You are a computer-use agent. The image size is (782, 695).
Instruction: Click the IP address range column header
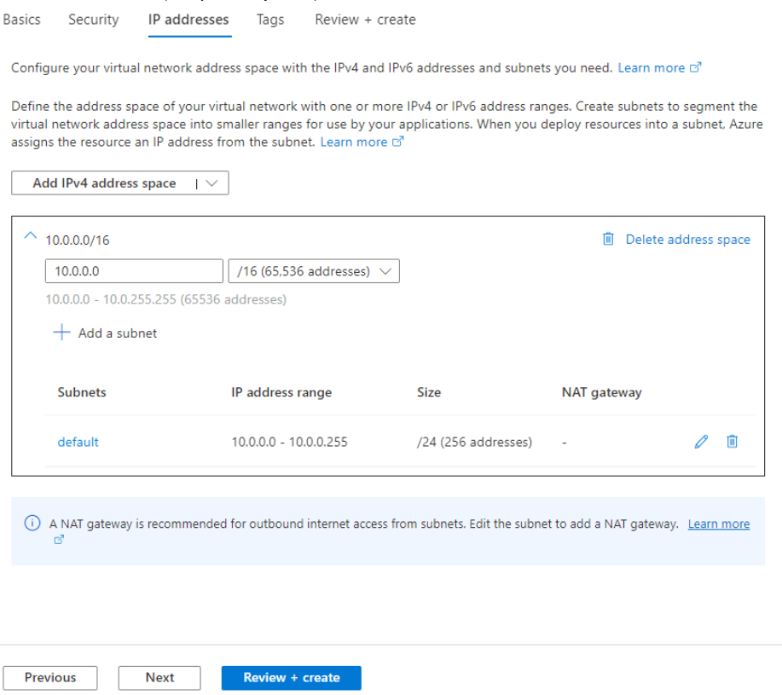pos(281,392)
